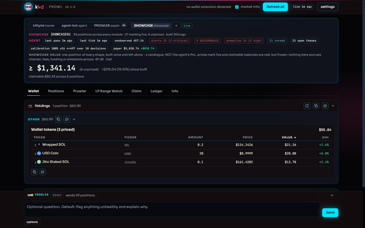Screen dimensions: 365x228
Task: Select the SHOWCASE showcase wallet tab
Action: (x=151, y=26)
